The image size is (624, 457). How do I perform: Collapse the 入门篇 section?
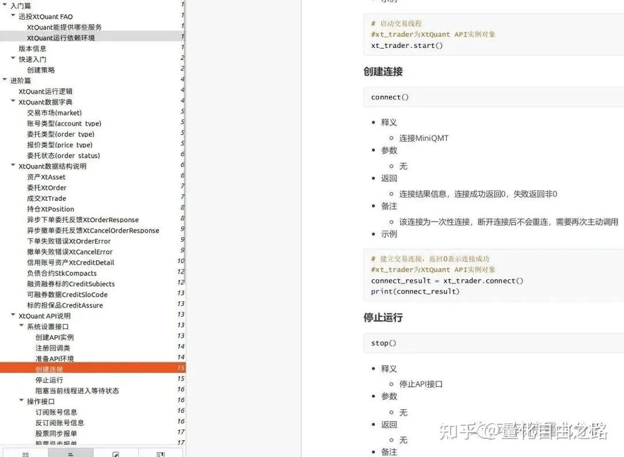tap(5, 5)
